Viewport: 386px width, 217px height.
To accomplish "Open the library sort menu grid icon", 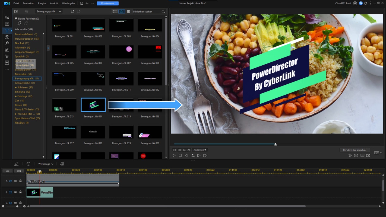I will tap(129, 11).
